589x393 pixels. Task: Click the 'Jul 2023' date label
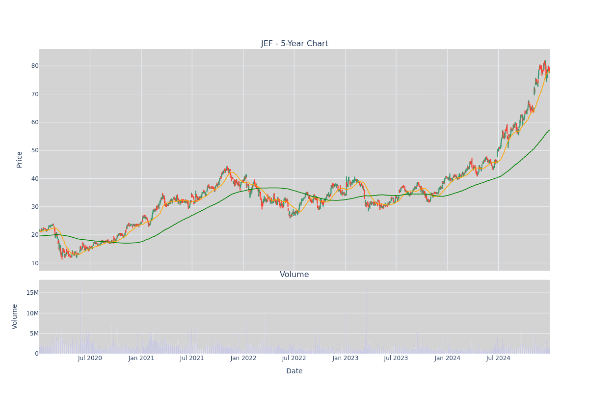396,358
